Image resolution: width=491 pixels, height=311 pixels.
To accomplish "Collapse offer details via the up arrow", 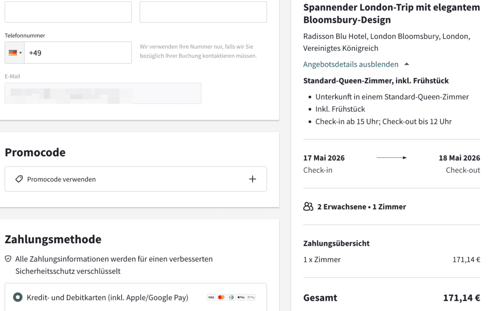I will (x=407, y=64).
